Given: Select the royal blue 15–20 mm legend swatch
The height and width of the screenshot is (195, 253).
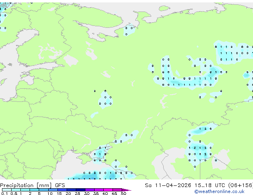Looking at the screenshot, I should 62,190.
